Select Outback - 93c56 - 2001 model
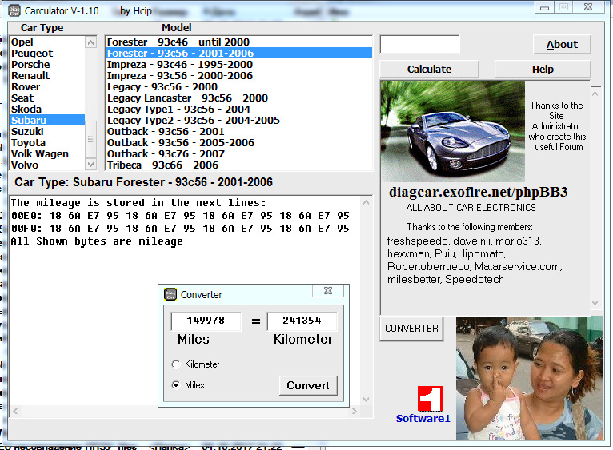 pos(238,131)
